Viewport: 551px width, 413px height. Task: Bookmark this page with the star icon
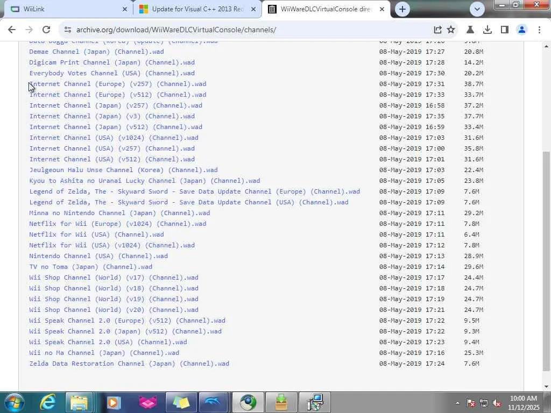pyautogui.click(x=451, y=30)
